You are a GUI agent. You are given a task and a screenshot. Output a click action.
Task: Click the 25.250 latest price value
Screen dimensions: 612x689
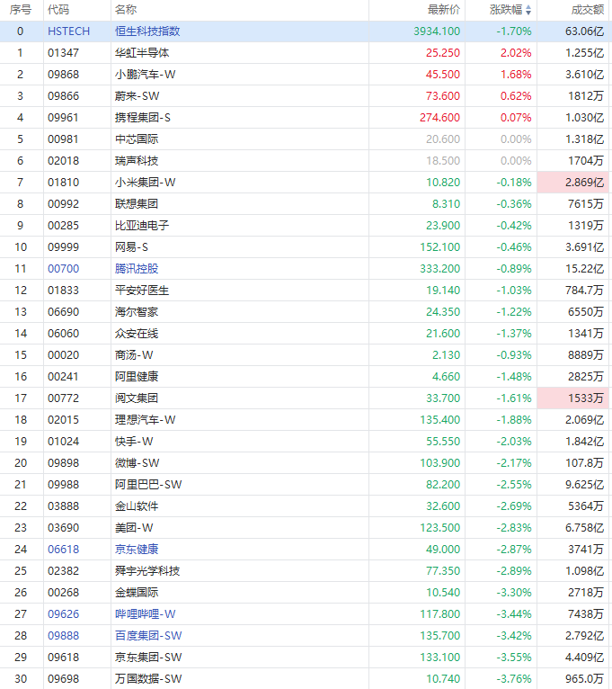(x=443, y=53)
